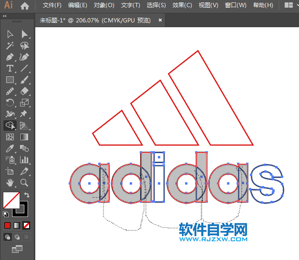Enable Draw Behind mode
This screenshot has width=299, height=260.
coord(17,237)
